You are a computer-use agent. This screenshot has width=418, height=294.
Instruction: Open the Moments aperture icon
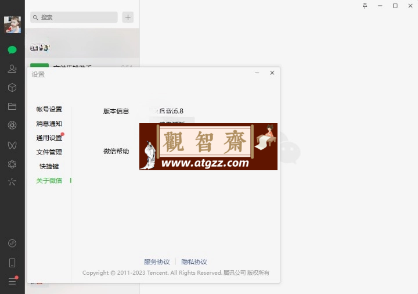(12, 125)
